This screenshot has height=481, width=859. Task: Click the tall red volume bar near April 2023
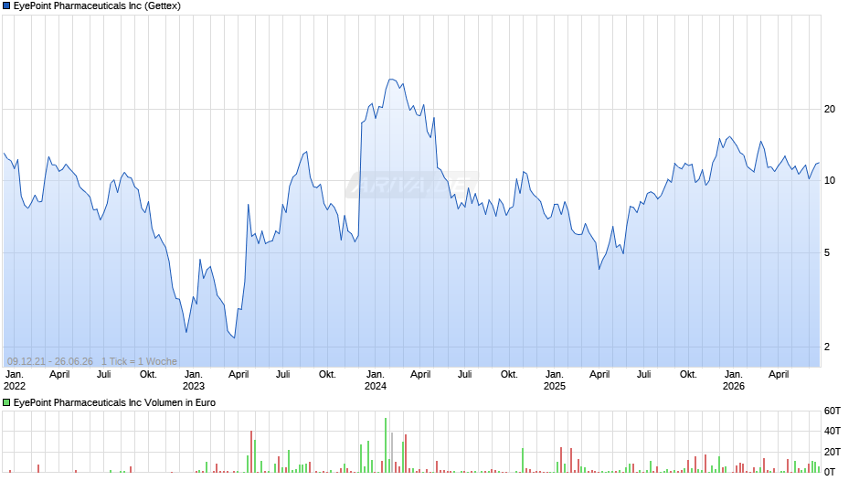pos(251,452)
